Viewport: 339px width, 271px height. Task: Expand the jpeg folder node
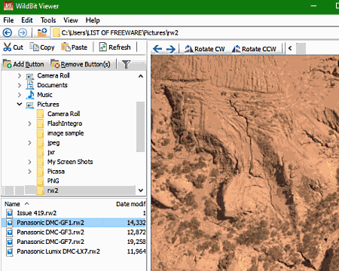(29, 143)
